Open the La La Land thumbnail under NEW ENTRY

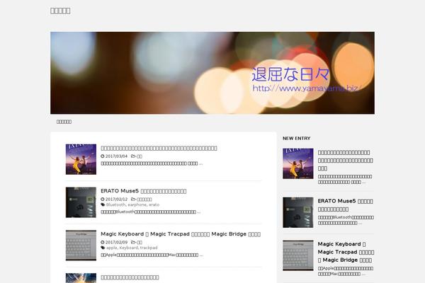click(x=298, y=163)
